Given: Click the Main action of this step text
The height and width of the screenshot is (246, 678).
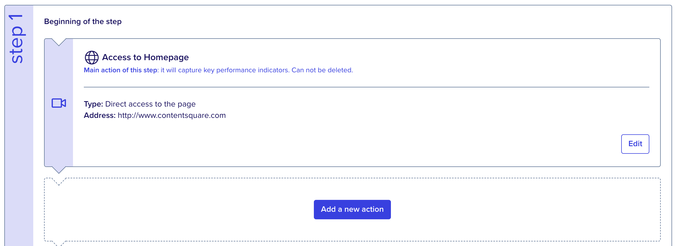Looking at the screenshot, I should coord(121,70).
